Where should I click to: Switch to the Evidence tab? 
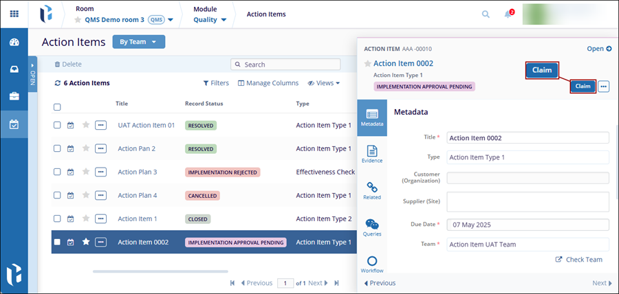(372, 153)
